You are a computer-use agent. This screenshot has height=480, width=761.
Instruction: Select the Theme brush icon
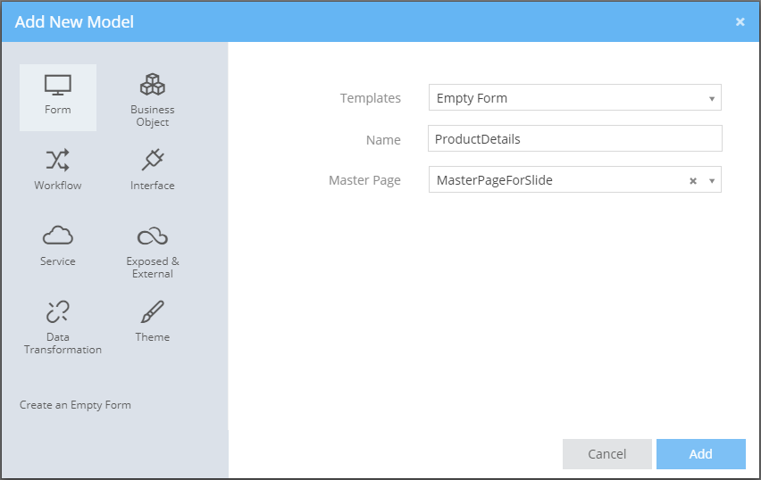(x=153, y=312)
